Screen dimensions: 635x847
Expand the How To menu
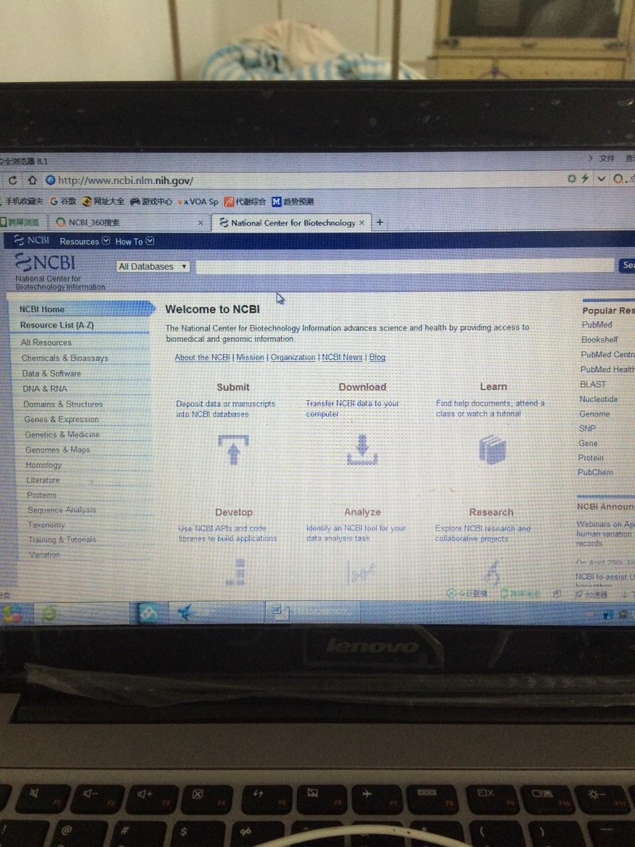(134, 242)
